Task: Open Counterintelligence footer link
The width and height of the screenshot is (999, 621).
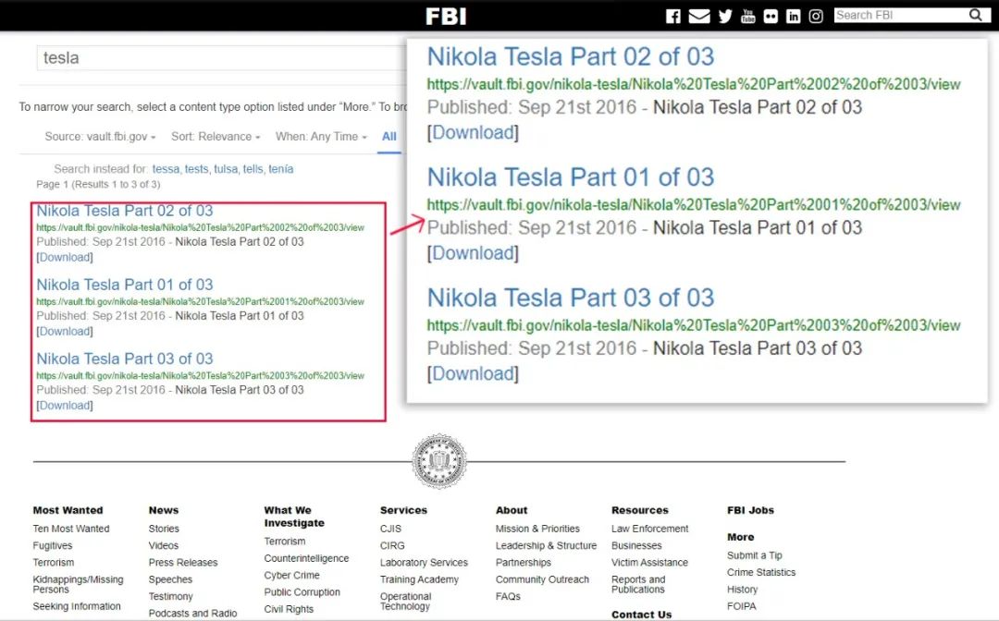Action: (x=306, y=558)
